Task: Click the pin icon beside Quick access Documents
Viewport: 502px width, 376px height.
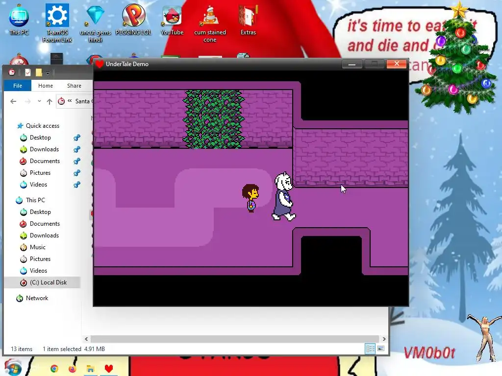Action: (x=77, y=161)
